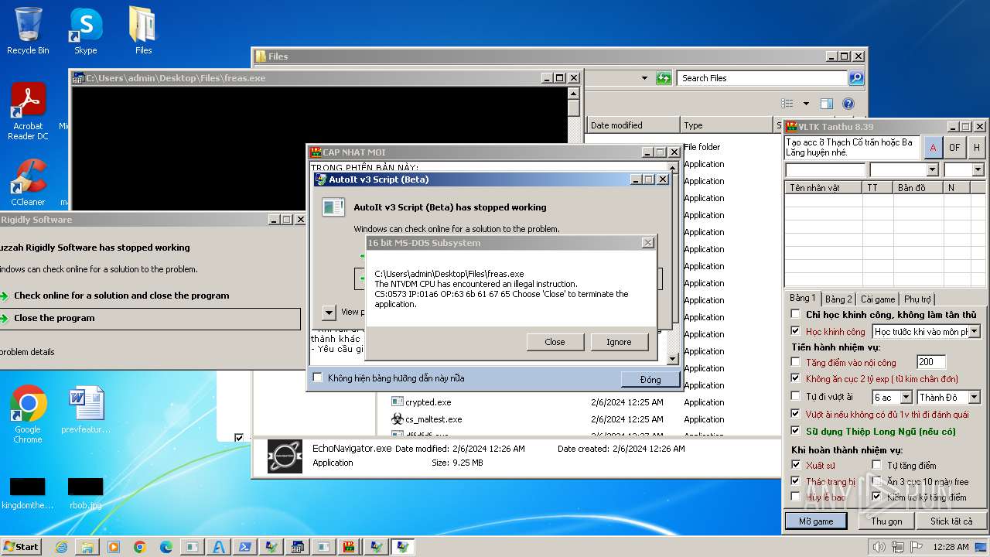Switch to the Phụ trợ tab

click(x=917, y=299)
